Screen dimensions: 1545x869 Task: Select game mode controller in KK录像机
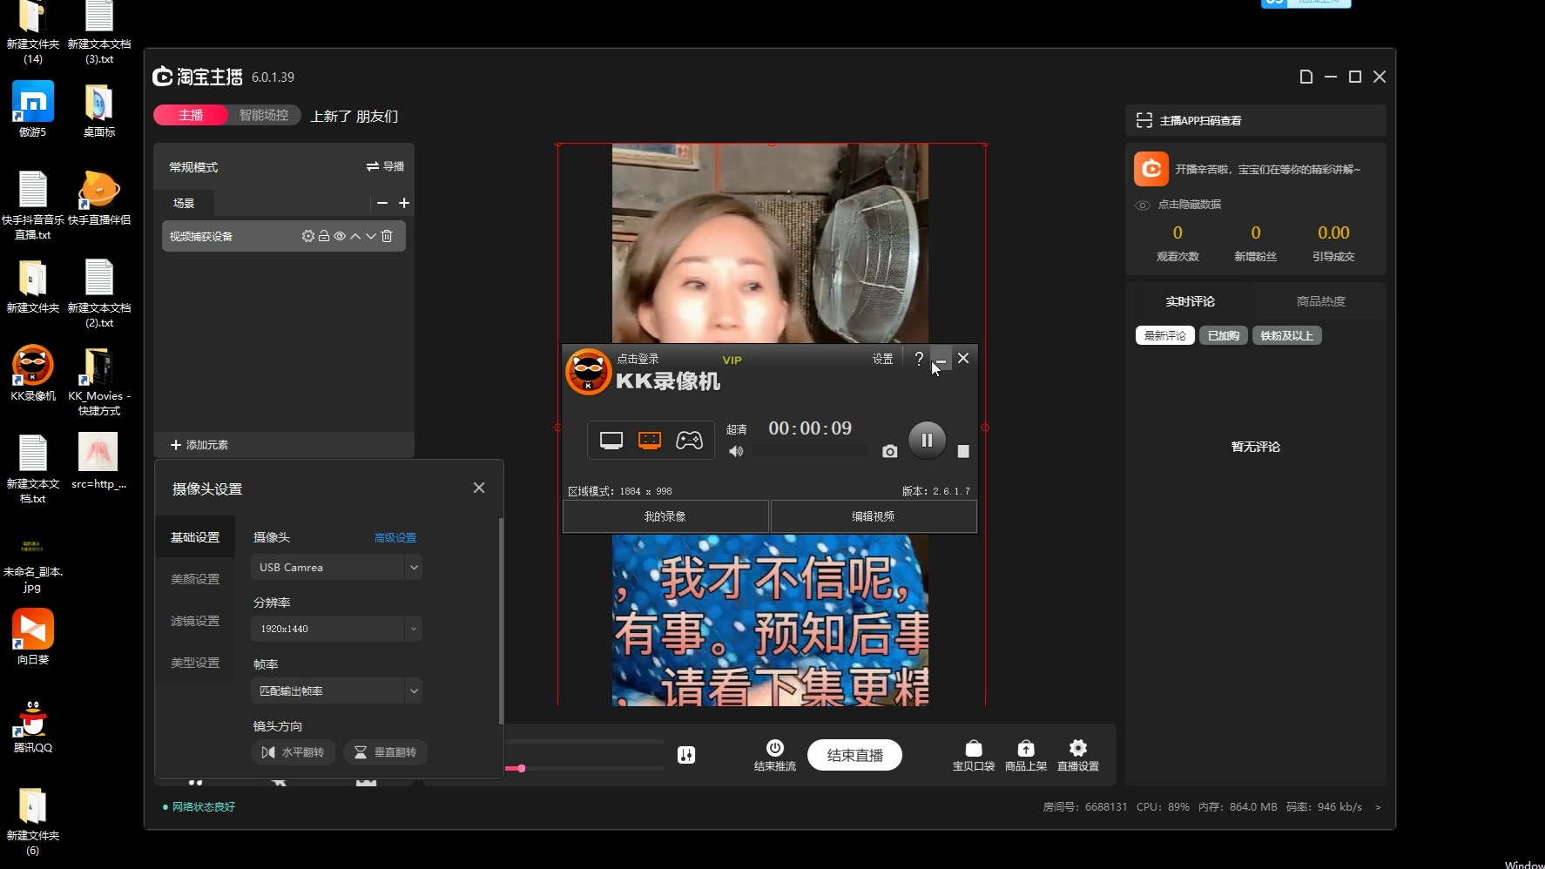point(689,441)
